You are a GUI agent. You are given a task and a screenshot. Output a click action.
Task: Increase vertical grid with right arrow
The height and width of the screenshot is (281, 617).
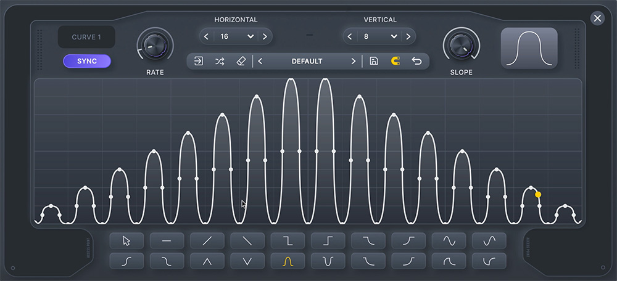[x=408, y=36]
